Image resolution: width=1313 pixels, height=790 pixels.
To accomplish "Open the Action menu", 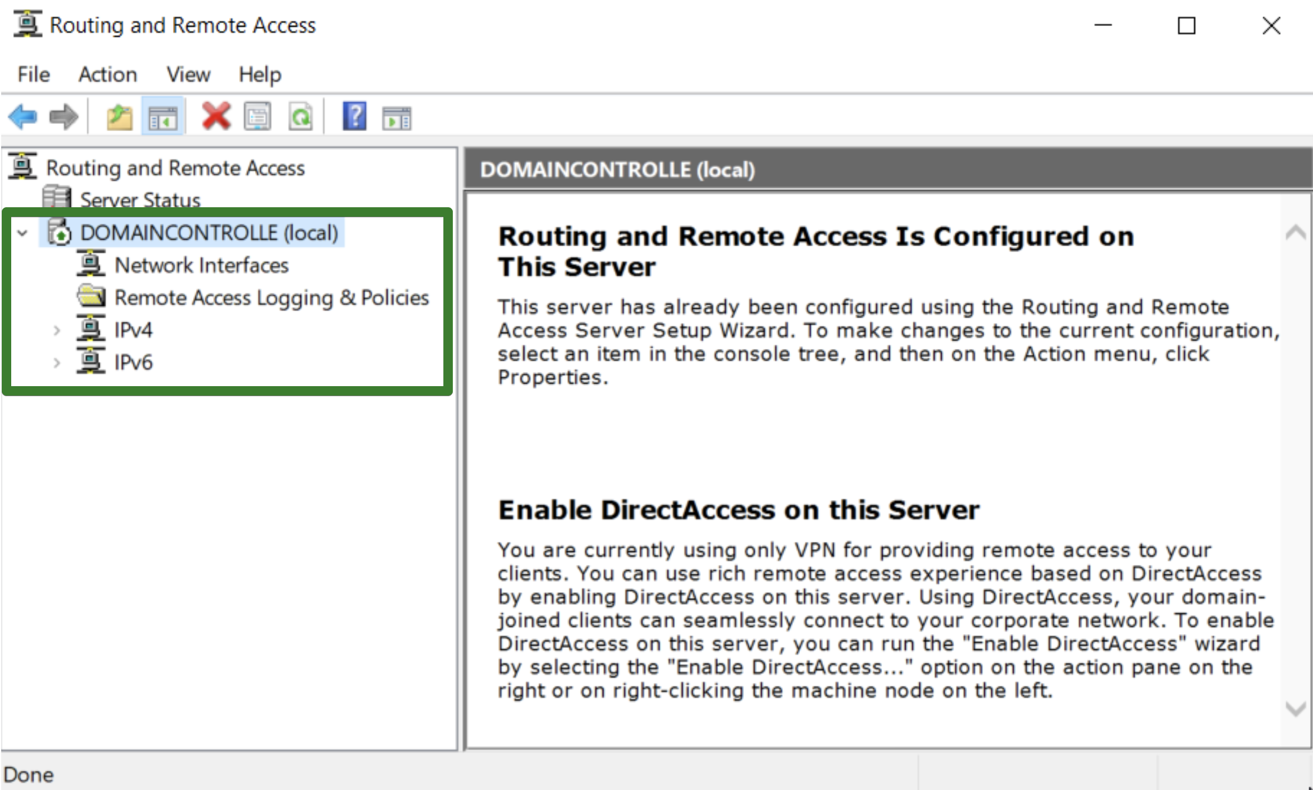I will pos(107,74).
